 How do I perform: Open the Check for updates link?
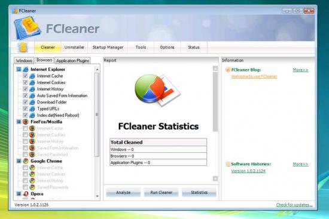(x=294, y=205)
